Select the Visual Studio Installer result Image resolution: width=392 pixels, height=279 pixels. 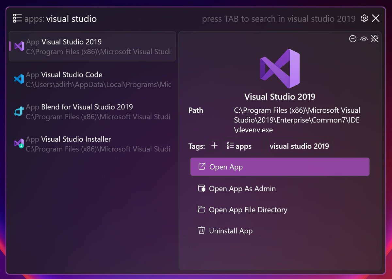(x=92, y=144)
